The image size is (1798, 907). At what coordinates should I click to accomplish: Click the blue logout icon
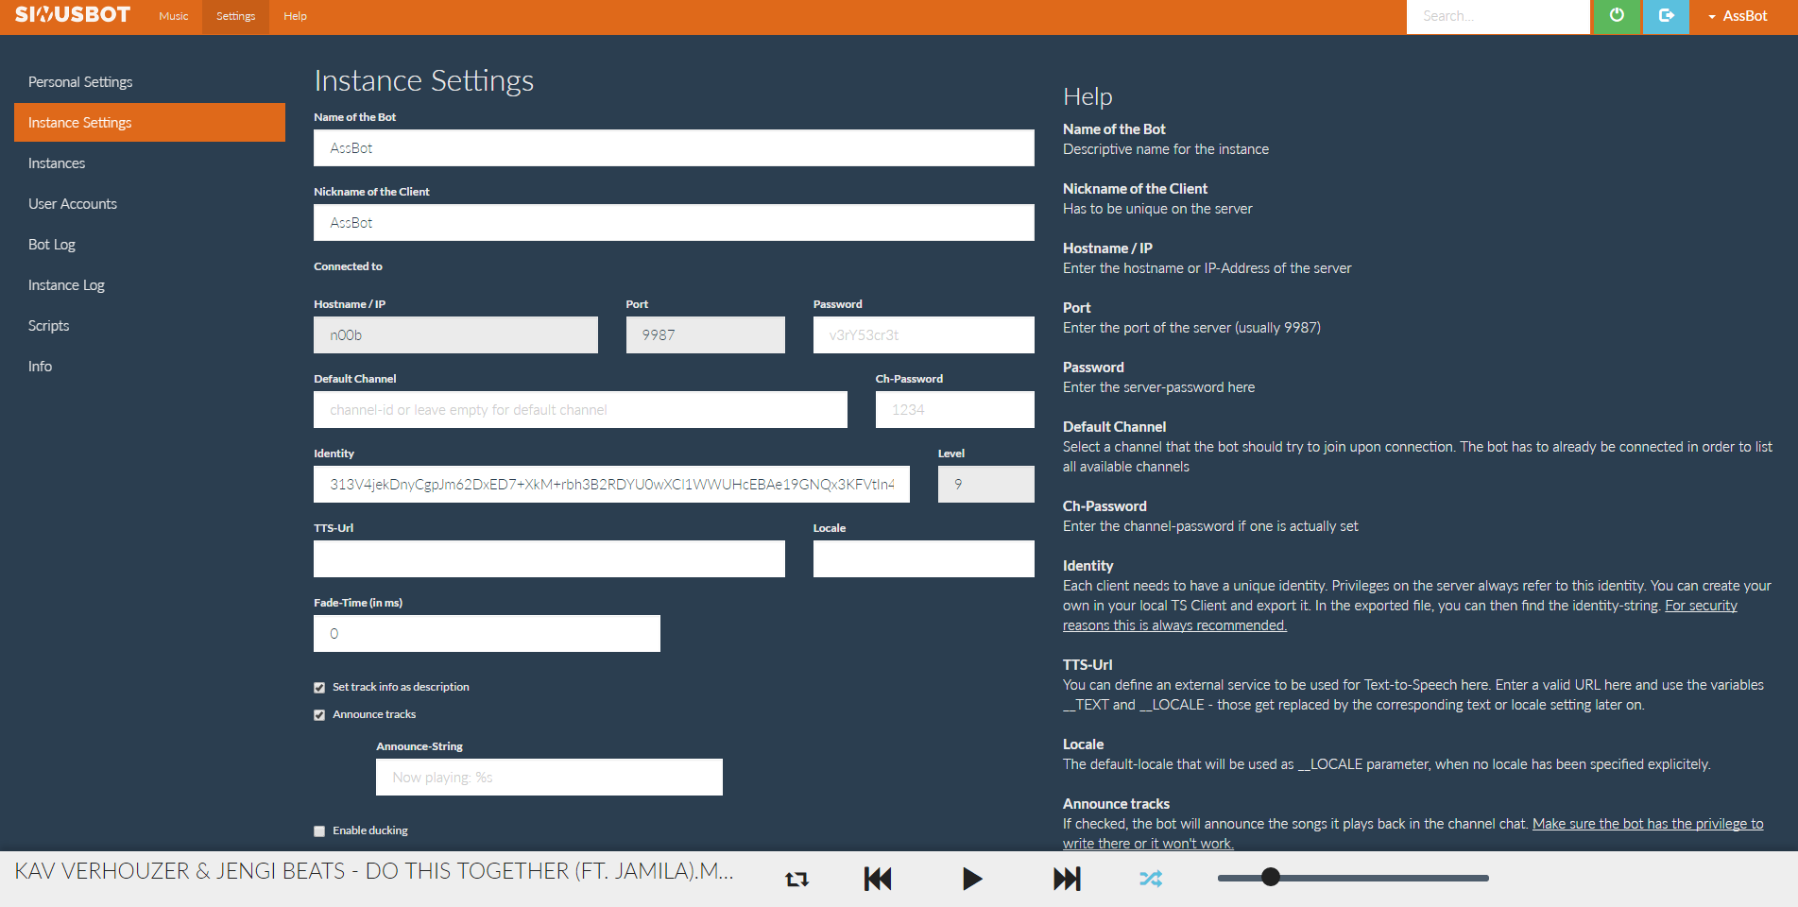[1666, 16]
